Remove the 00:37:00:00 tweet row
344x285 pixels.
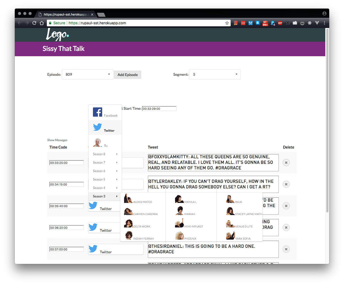286,249
